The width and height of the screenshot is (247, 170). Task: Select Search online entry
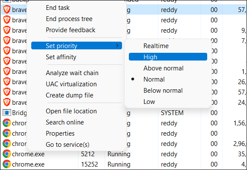[65, 122]
